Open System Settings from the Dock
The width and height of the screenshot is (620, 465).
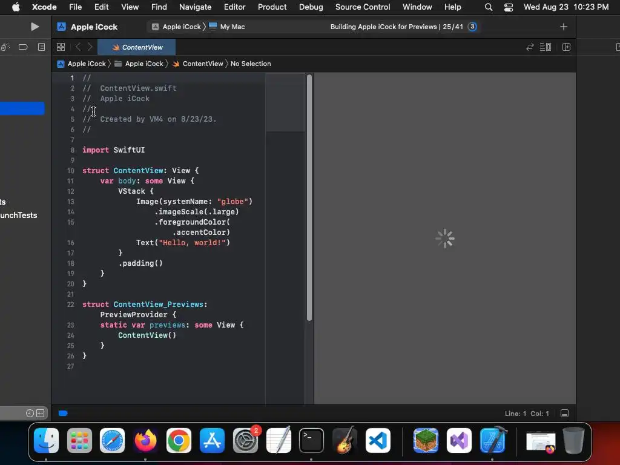[x=245, y=441]
